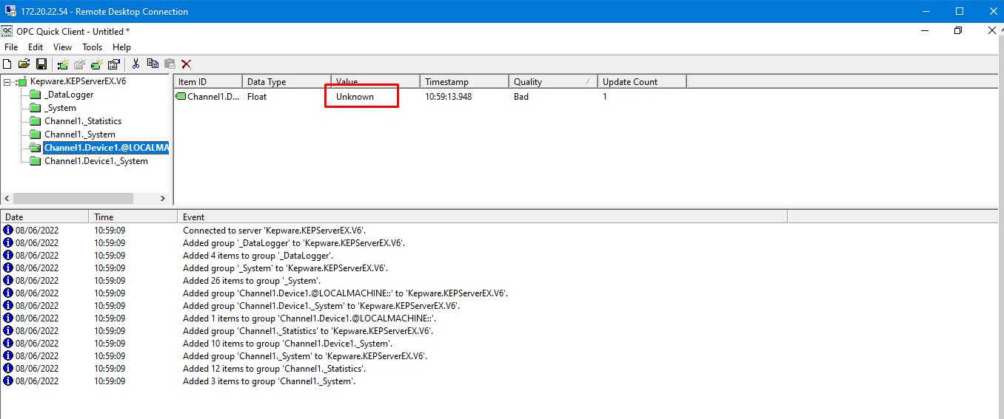Click the Time column header in event log
The width and height of the screenshot is (1004, 419).
133,217
